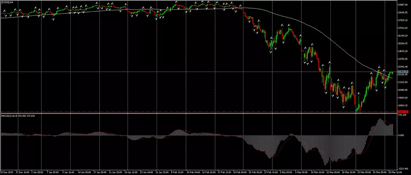This screenshot has width=411, height=175.
Task: Click the 26 Mar 00:00 time label
Action: [379, 172]
